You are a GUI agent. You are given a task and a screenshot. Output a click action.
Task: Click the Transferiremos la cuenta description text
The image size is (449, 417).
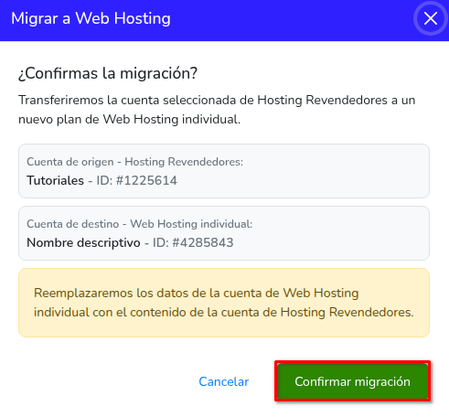point(217,110)
